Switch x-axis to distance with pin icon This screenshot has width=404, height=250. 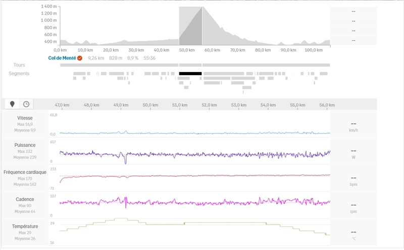(13, 104)
